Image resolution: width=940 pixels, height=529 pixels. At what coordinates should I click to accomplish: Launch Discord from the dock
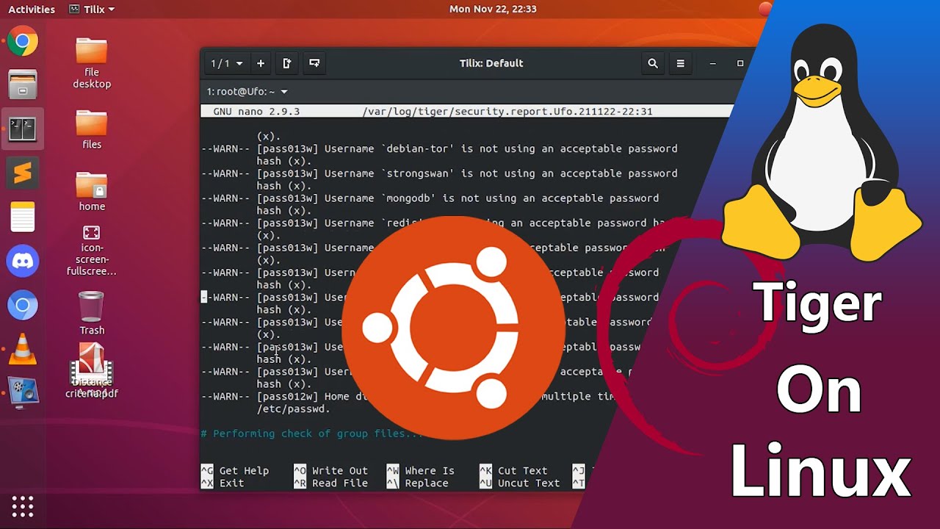point(23,261)
